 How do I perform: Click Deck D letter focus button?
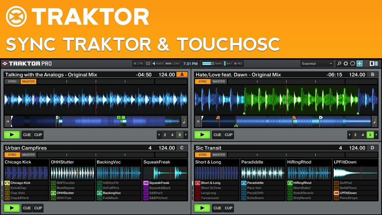pos(372,148)
